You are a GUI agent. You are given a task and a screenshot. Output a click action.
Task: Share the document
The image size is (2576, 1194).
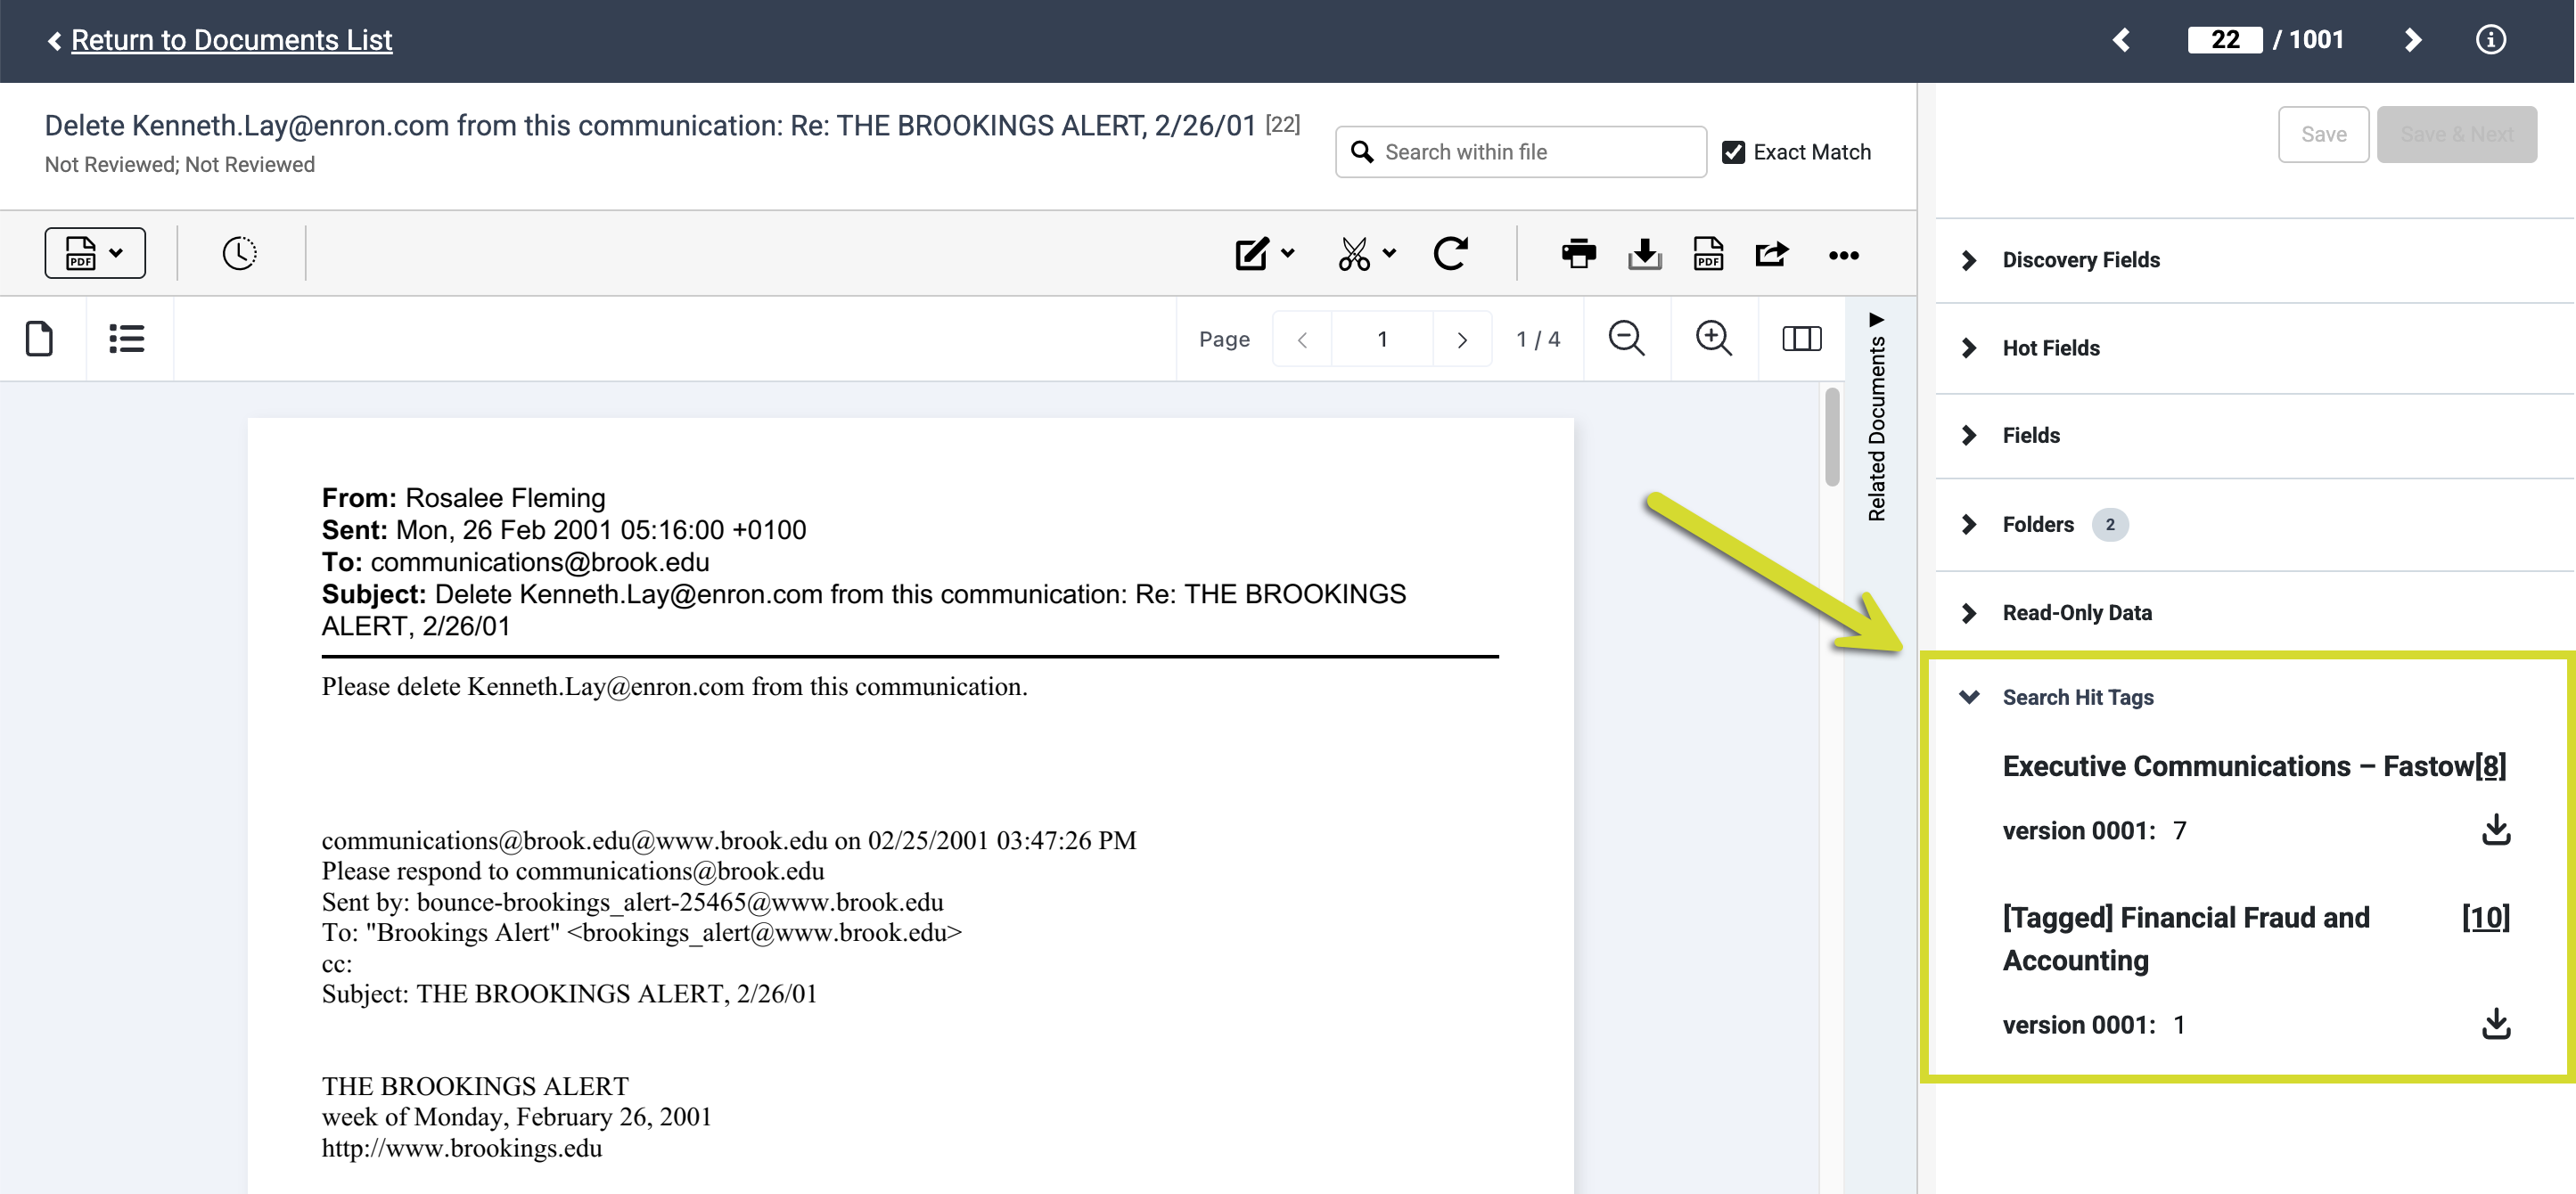1771,254
